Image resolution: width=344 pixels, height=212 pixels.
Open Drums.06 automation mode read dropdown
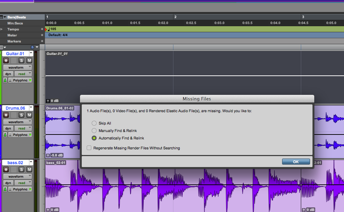tap(23, 128)
